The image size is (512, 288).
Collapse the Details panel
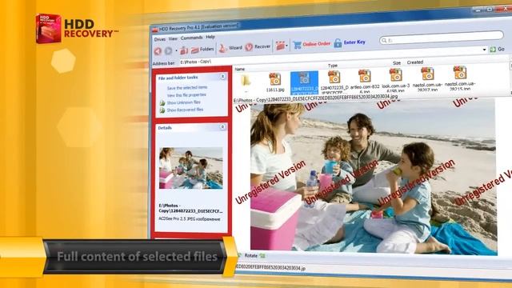click(222, 126)
